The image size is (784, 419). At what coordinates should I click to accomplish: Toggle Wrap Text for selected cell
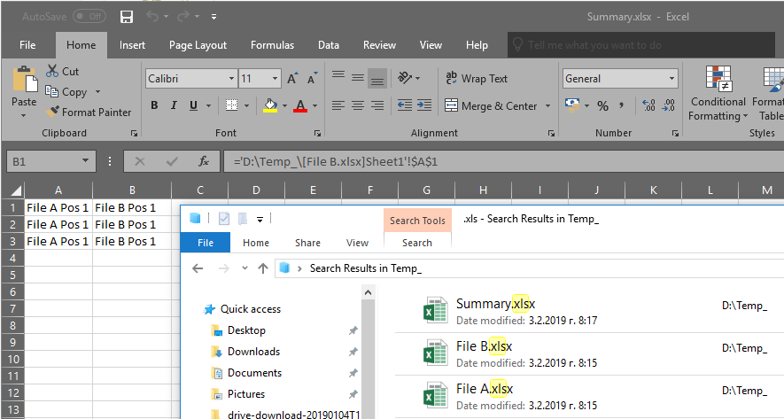click(476, 79)
